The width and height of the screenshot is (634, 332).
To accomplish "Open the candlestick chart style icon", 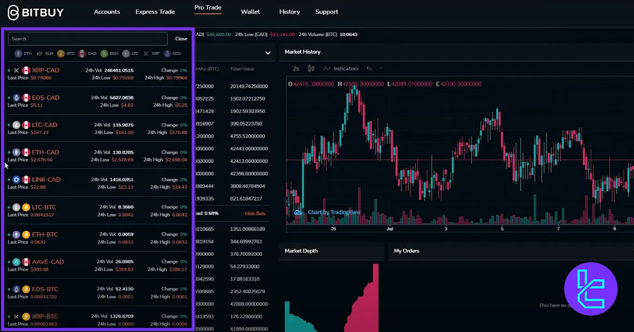I will (311, 69).
